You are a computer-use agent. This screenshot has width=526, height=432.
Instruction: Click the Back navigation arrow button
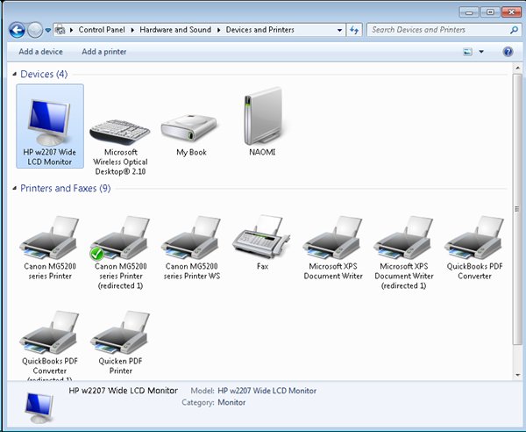pos(17,30)
